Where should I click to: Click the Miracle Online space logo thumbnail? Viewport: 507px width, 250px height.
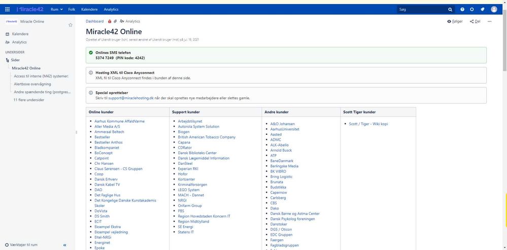click(12, 21)
